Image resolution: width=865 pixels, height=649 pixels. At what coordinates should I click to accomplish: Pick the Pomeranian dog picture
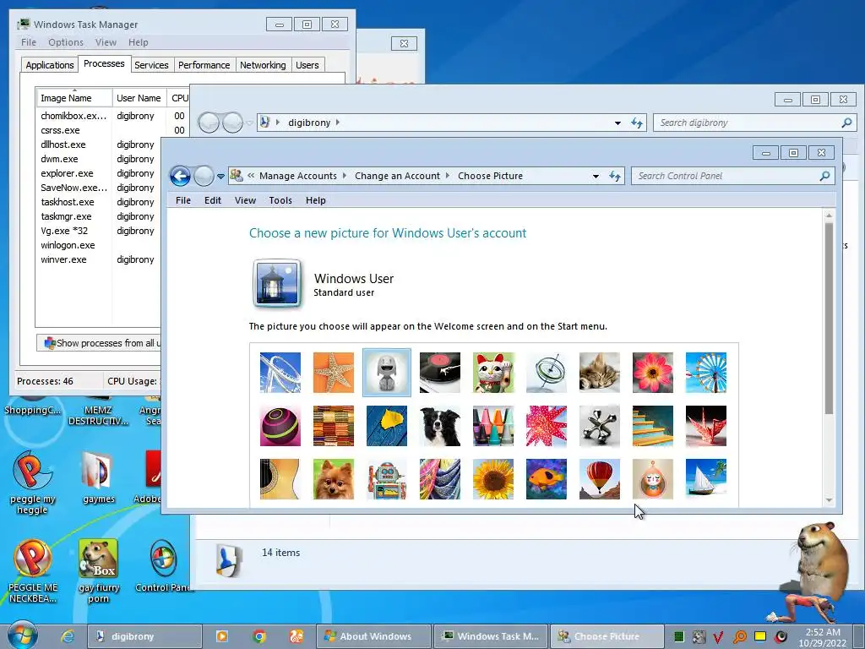click(334, 479)
